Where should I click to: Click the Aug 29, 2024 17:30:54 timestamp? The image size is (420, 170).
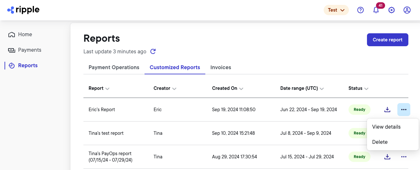coord(234,157)
